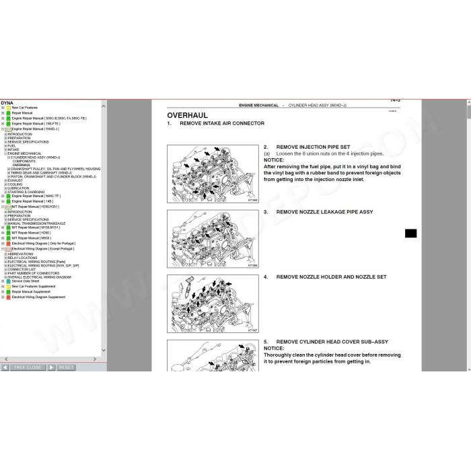Image resolution: width=471 pixels, height=471 pixels.
Task: Click the OVERHAUL heading in the document
Action: tap(188, 115)
